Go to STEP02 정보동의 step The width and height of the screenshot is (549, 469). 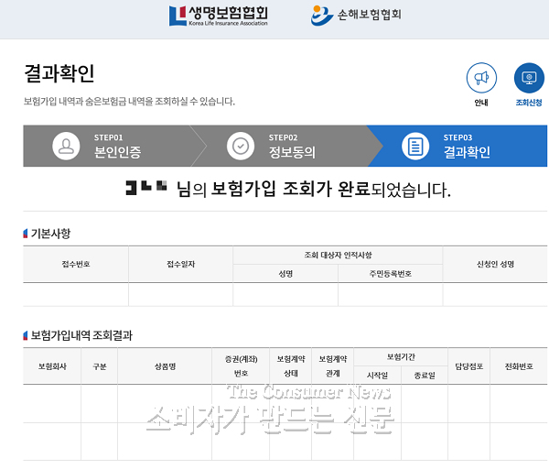286,146
